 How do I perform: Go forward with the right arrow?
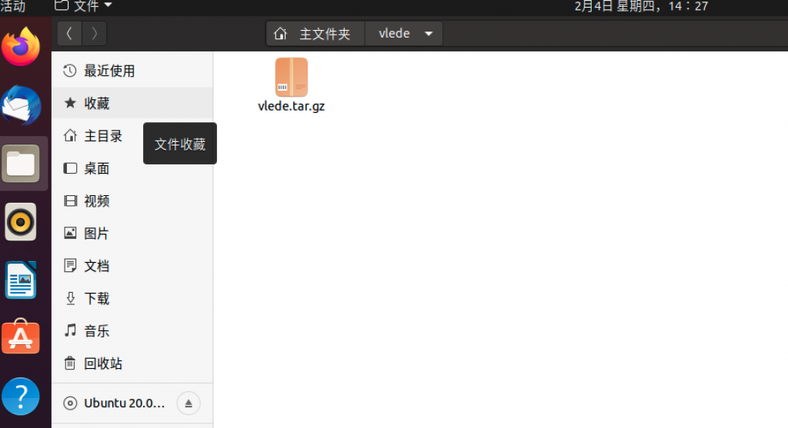[94, 34]
